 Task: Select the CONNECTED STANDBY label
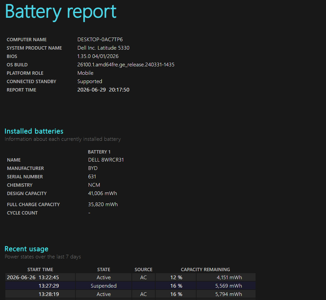click(32, 81)
